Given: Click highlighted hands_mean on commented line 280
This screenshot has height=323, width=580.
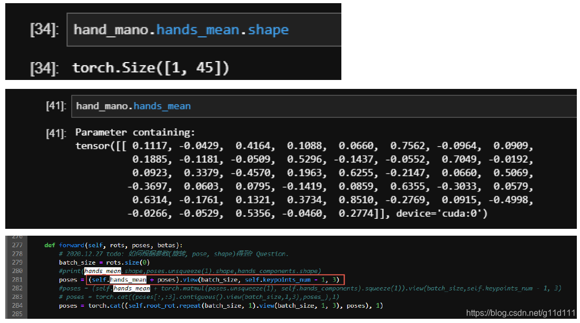Looking at the screenshot, I should 103,271.
